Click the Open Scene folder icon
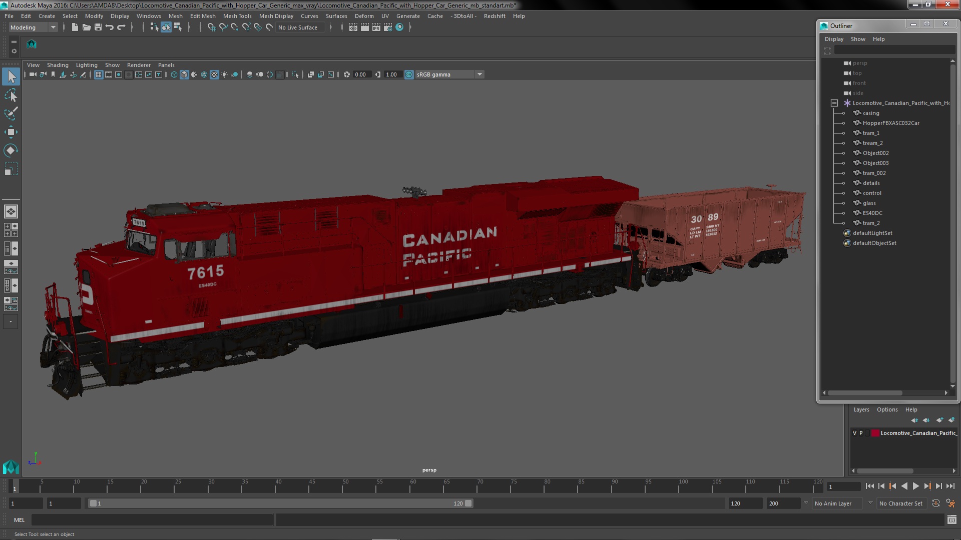Image resolution: width=961 pixels, height=540 pixels. coord(86,27)
